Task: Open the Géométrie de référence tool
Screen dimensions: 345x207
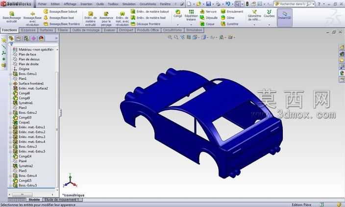Action: point(254,15)
